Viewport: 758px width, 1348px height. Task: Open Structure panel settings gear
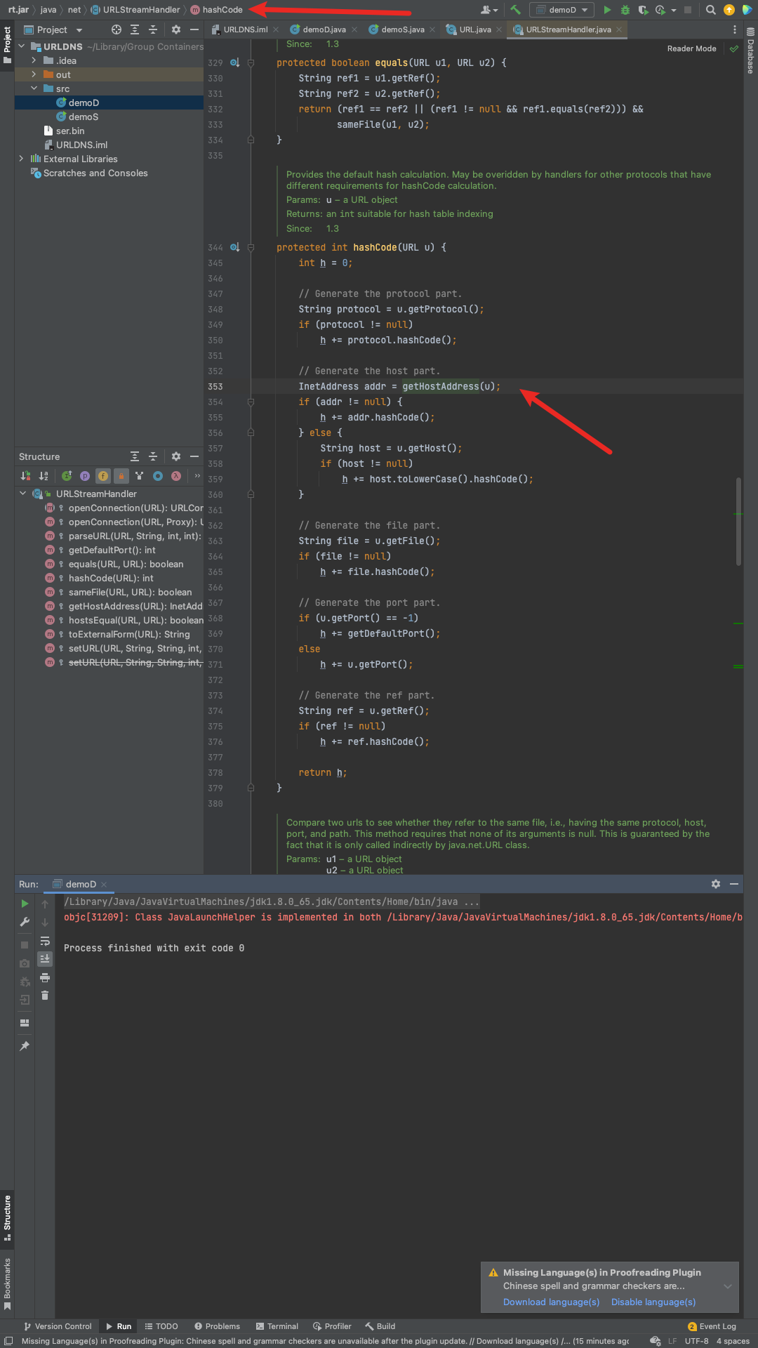(x=176, y=456)
